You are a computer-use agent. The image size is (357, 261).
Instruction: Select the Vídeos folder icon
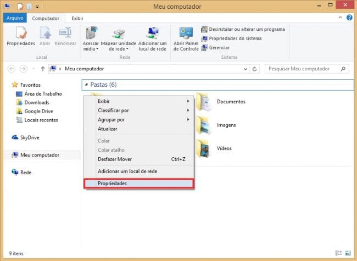pyautogui.click(x=203, y=148)
